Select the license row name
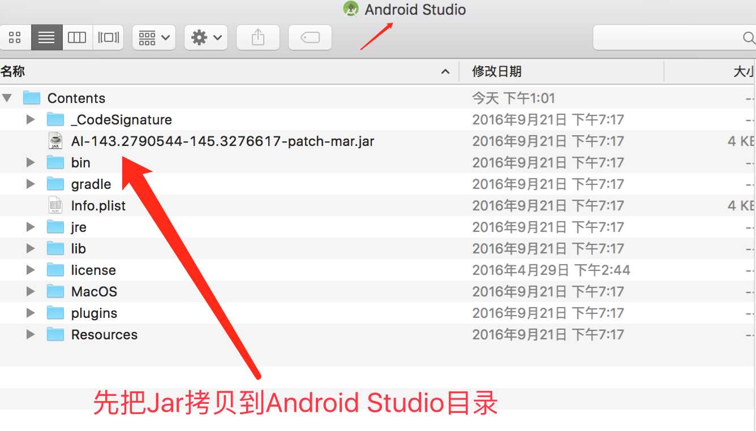Viewport: 756px width, 431px height. pyautogui.click(x=93, y=270)
